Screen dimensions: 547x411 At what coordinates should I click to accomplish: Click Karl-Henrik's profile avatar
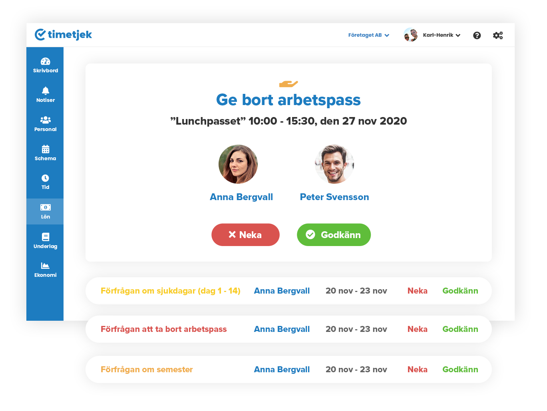click(x=411, y=35)
